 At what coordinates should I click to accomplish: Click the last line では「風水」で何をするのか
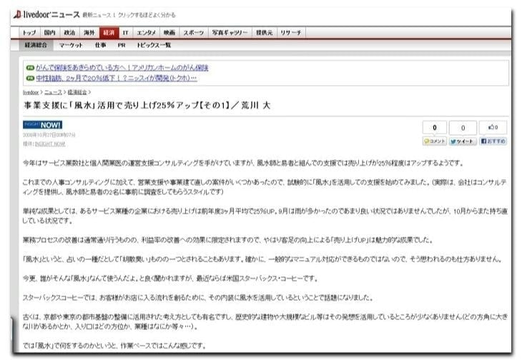(x=114, y=346)
